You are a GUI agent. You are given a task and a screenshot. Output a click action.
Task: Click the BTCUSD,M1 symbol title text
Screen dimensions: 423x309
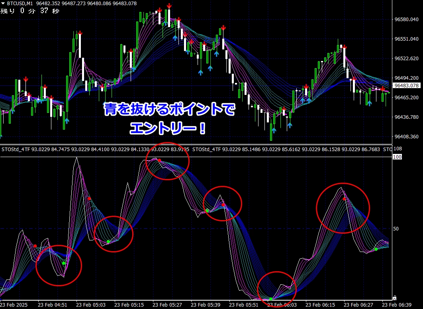point(20,3)
